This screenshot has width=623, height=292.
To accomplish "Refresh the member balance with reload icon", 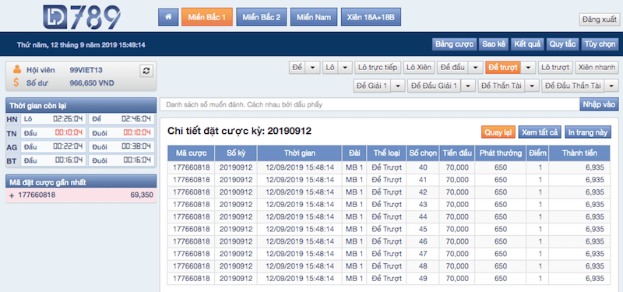I will click(146, 71).
